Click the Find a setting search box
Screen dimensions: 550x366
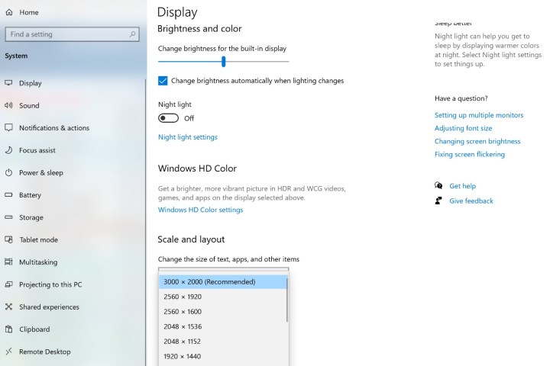tap(67, 34)
